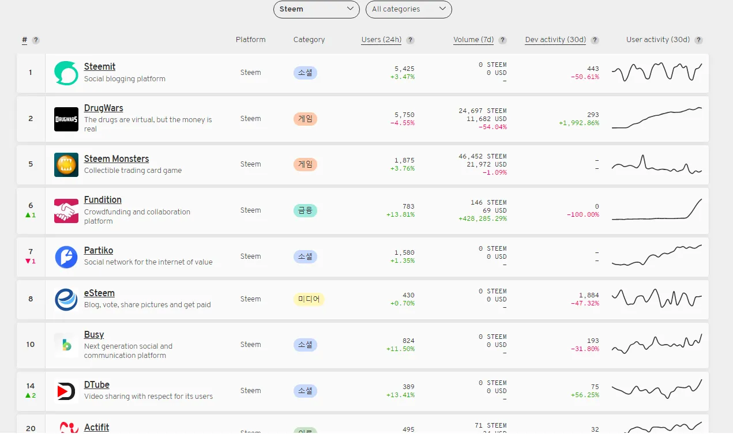Click Partiko users value 1,580
Screen dimensions: 733x434
tap(404, 253)
